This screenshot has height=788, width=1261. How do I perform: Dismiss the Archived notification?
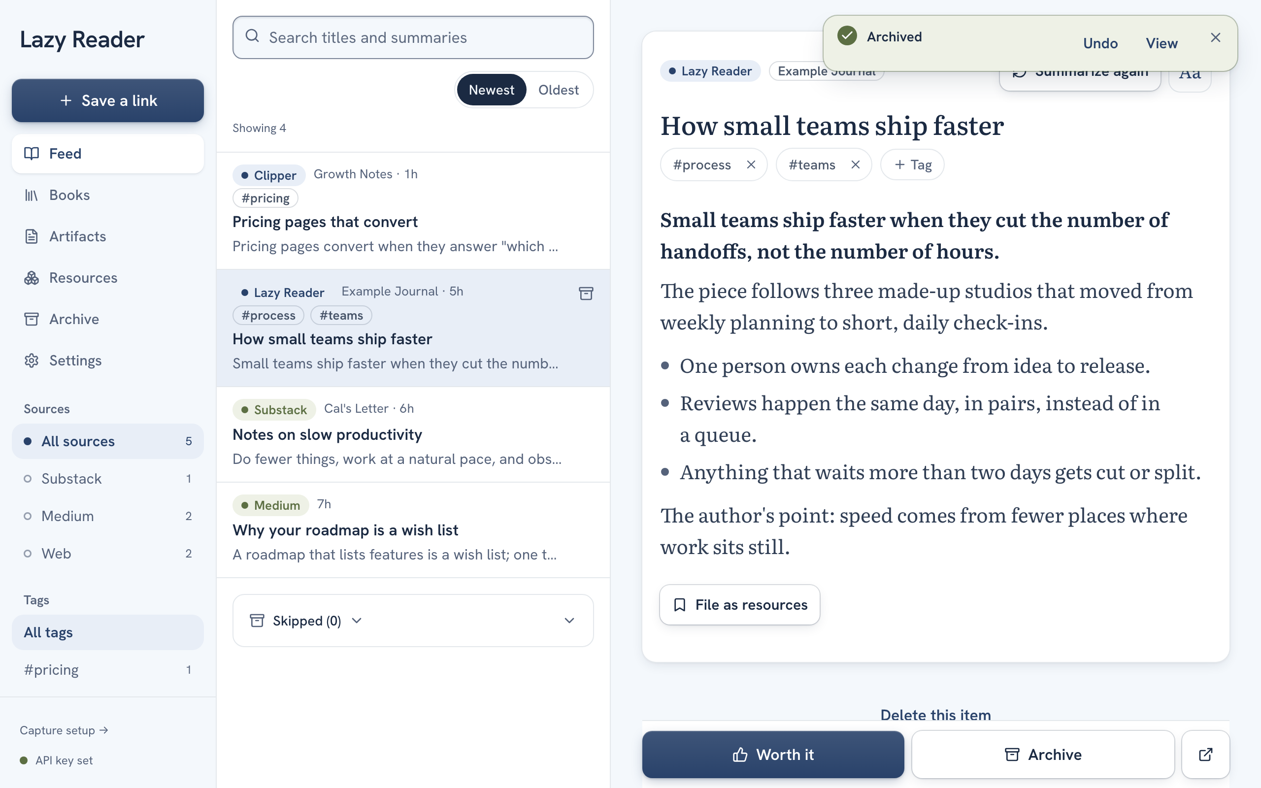click(1215, 37)
